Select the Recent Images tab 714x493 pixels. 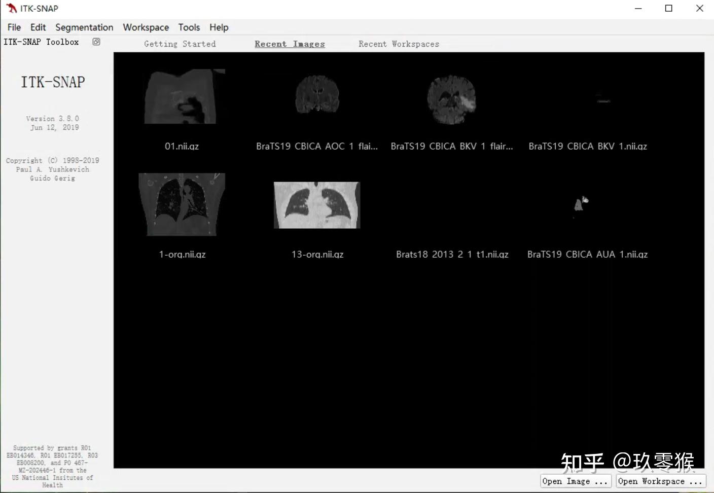click(x=290, y=44)
